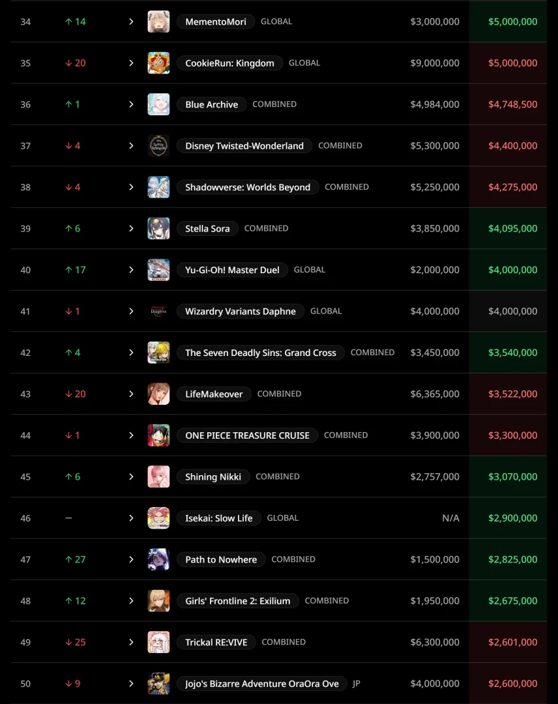Click the Blue Archive game icon
The height and width of the screenshot is (704, 558).
pyautogui.click(x=158, y=104)
